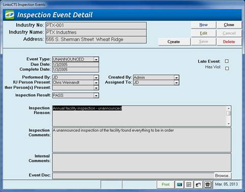Click the New button

pyautogui.click(x=203, y=25)
